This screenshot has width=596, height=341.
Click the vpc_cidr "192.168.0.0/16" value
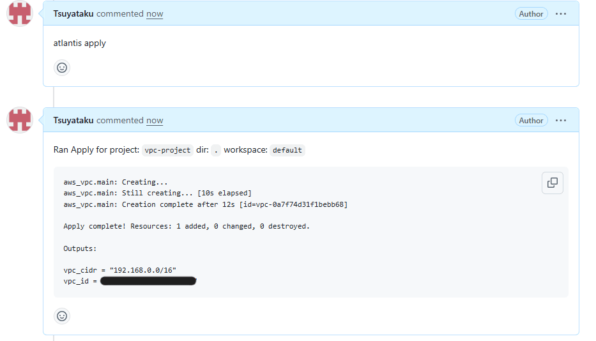(142, 270)
